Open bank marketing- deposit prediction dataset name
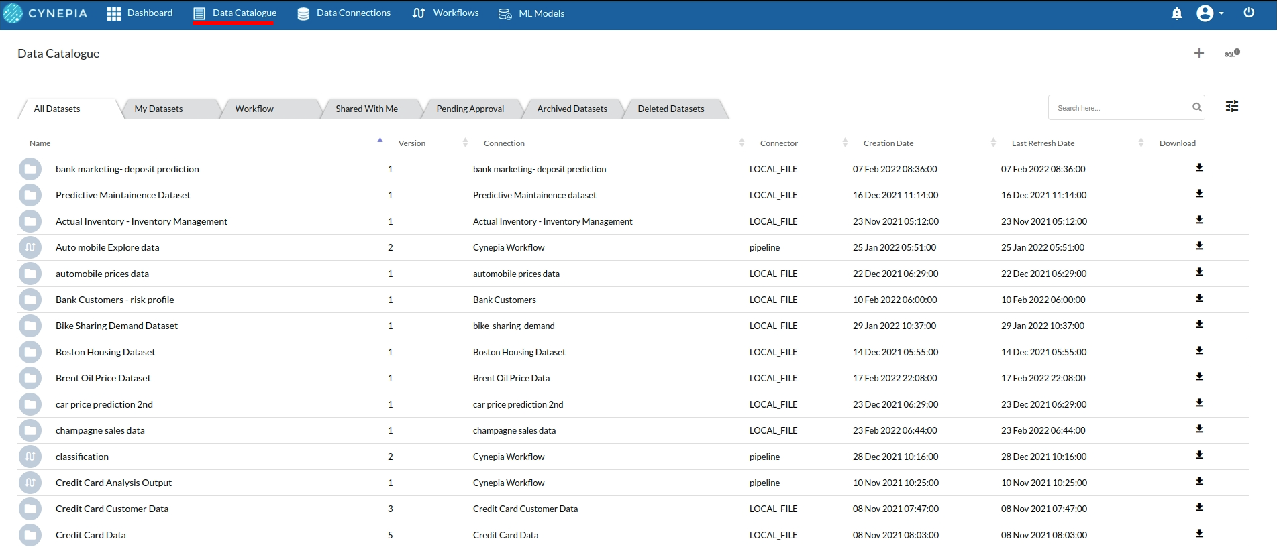The height and width of the screenshot is (547, 1277). point(127,169)
